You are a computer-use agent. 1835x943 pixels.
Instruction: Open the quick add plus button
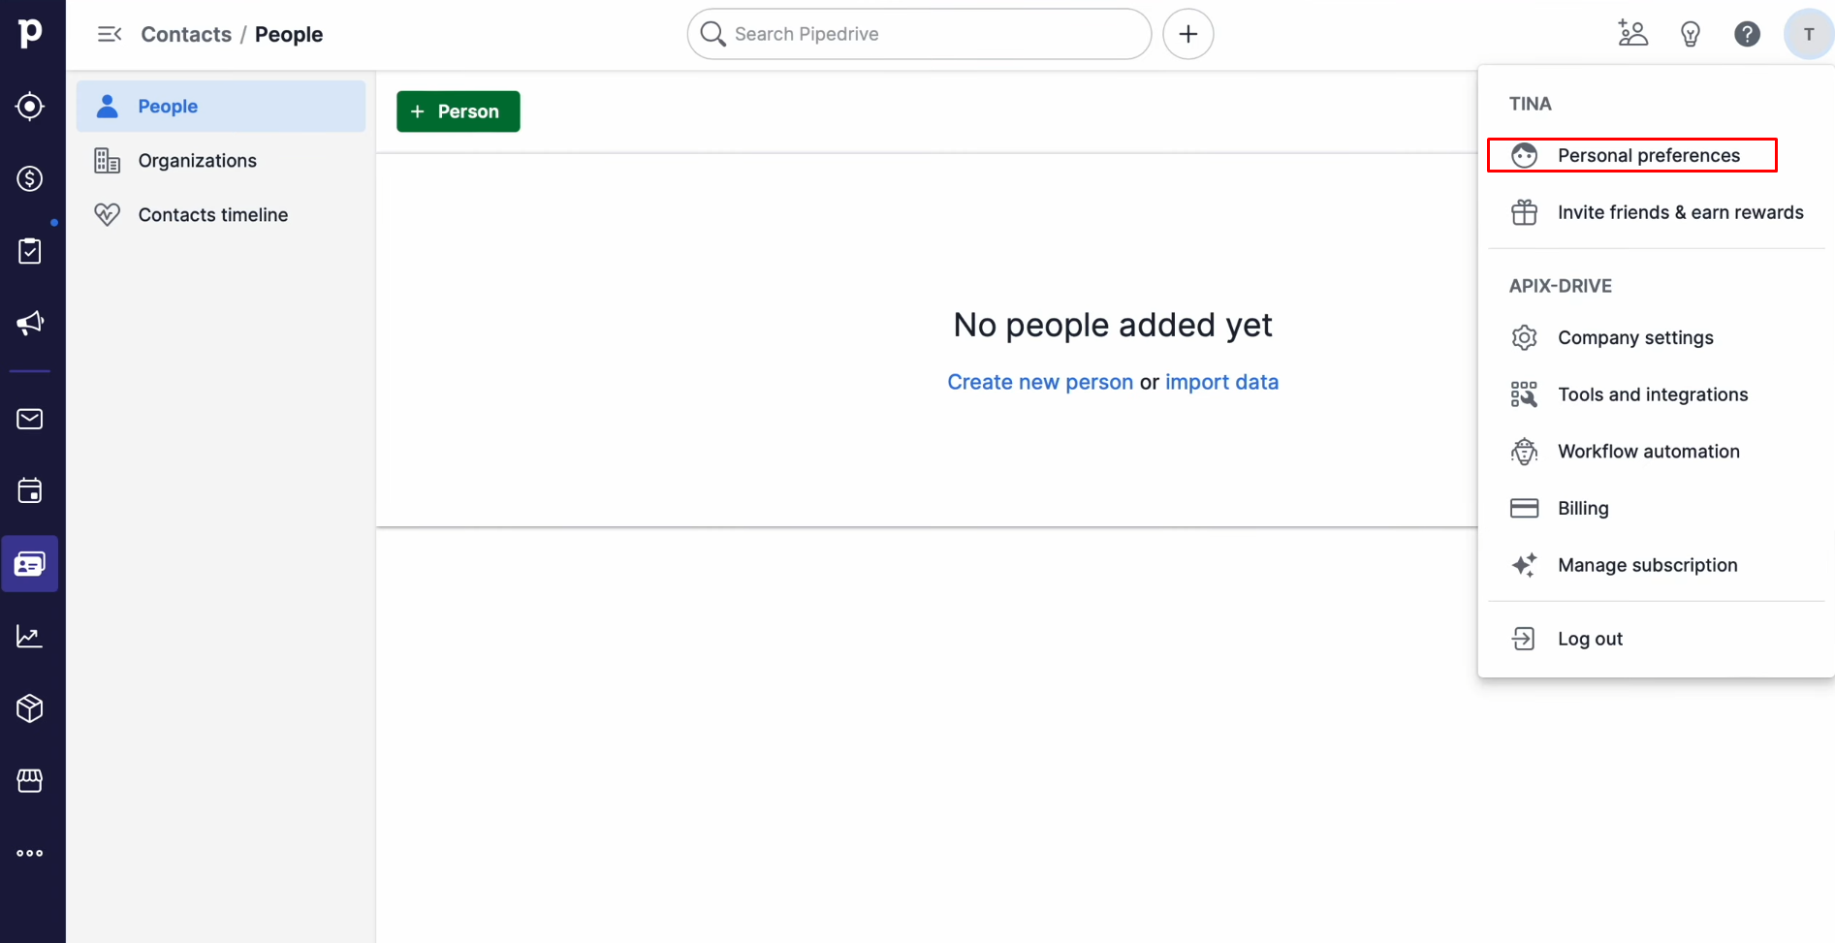[x=1188, y=34]
